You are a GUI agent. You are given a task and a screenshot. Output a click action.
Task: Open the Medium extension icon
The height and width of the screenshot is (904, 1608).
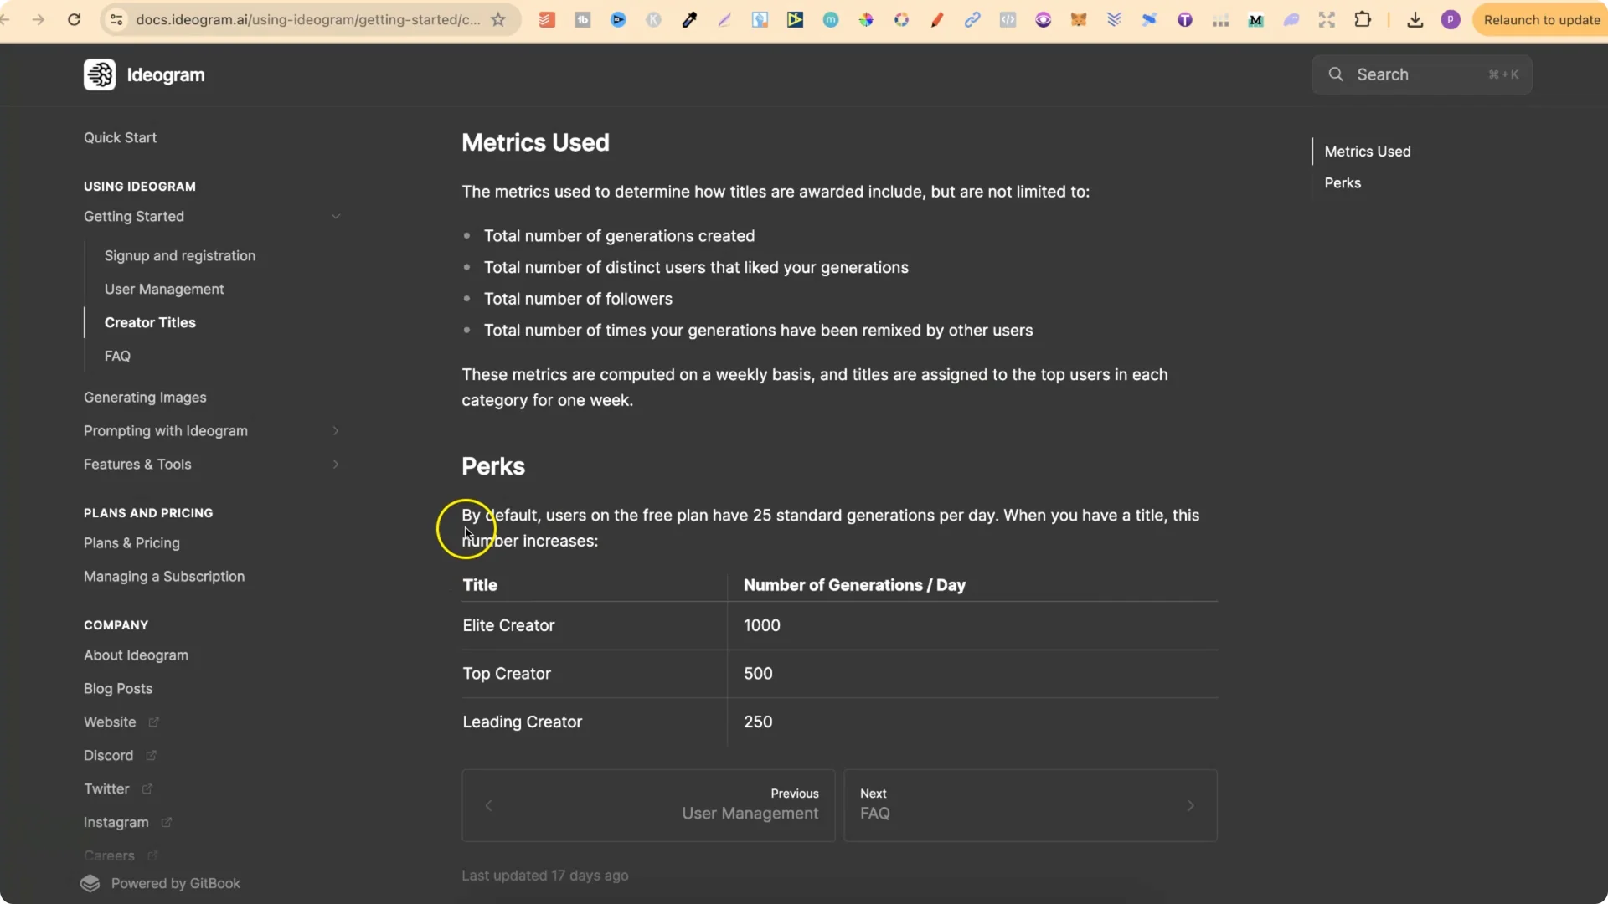(x=1256, y=19)
